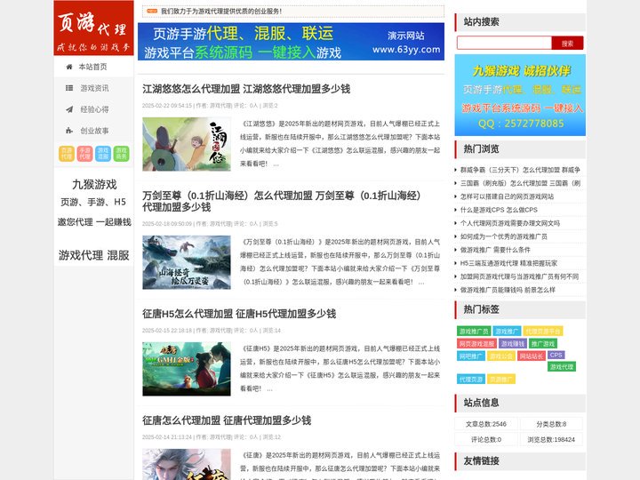Select the red 网站站长 tag

tap(531, 356)
